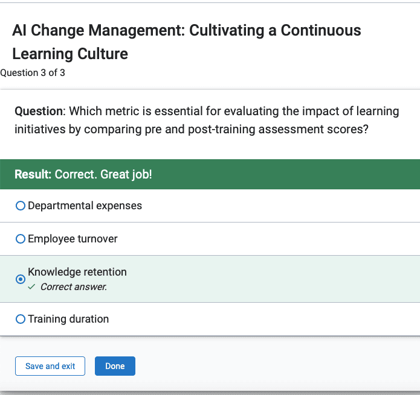Viewport: 420px width, 395px height.
Task: Click the green 'Result: Correct. Great job!' banner
Action: [x=210, y=174]
